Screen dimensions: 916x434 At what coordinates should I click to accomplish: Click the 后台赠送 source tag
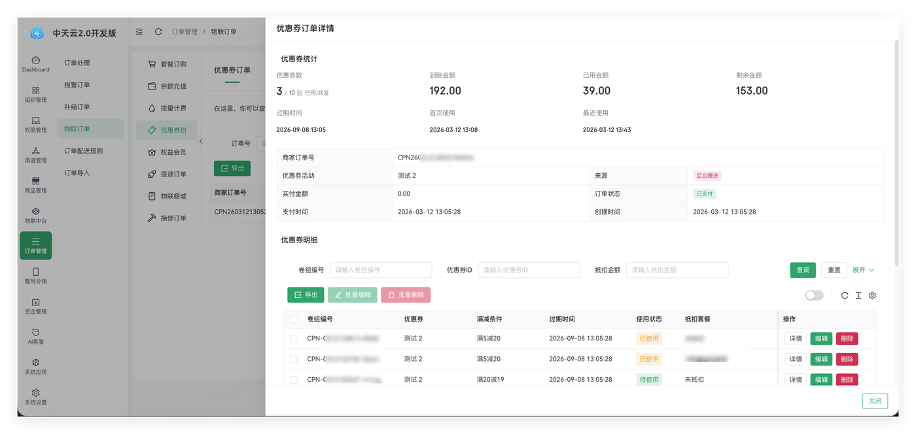click(707, 176)
